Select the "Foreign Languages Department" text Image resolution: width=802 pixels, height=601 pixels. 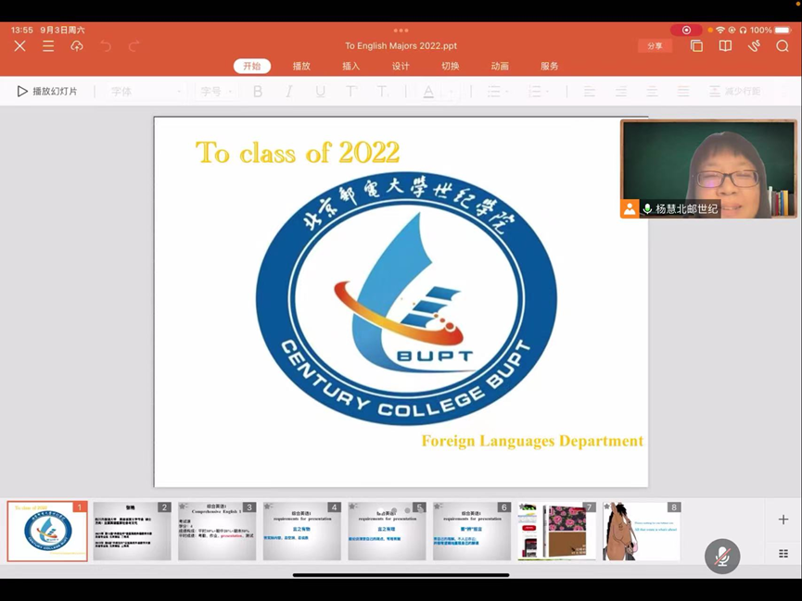[x=532, y=441]
